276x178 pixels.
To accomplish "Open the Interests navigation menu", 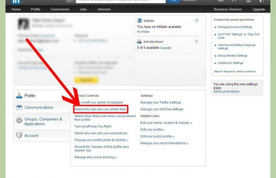I will (x=104, y=9).
